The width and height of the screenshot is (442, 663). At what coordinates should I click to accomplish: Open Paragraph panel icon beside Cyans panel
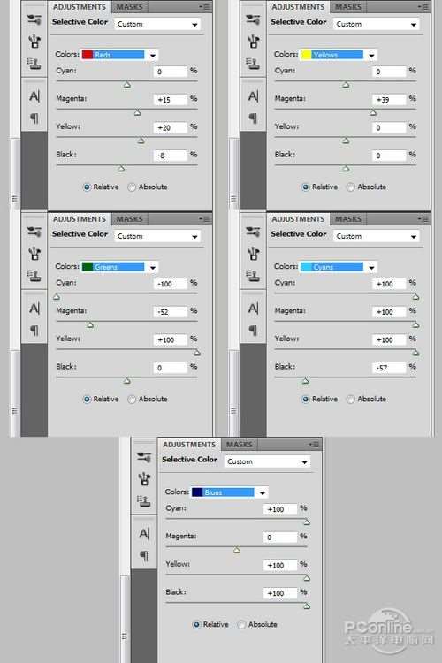coord(254,330)
